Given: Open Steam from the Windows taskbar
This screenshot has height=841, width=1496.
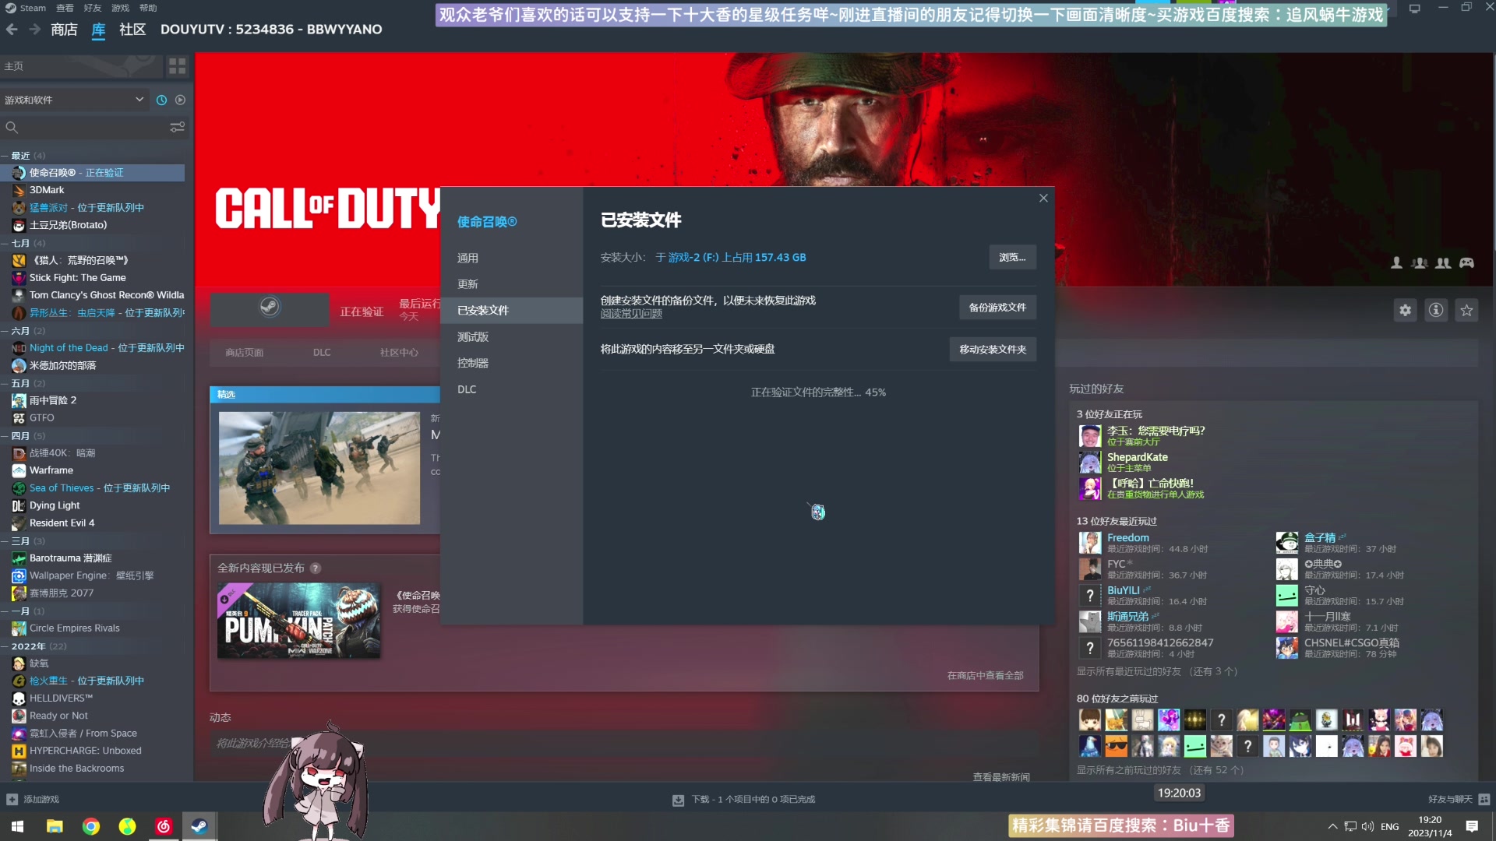Looking at the screenshot, I should (x=199, y=826).
